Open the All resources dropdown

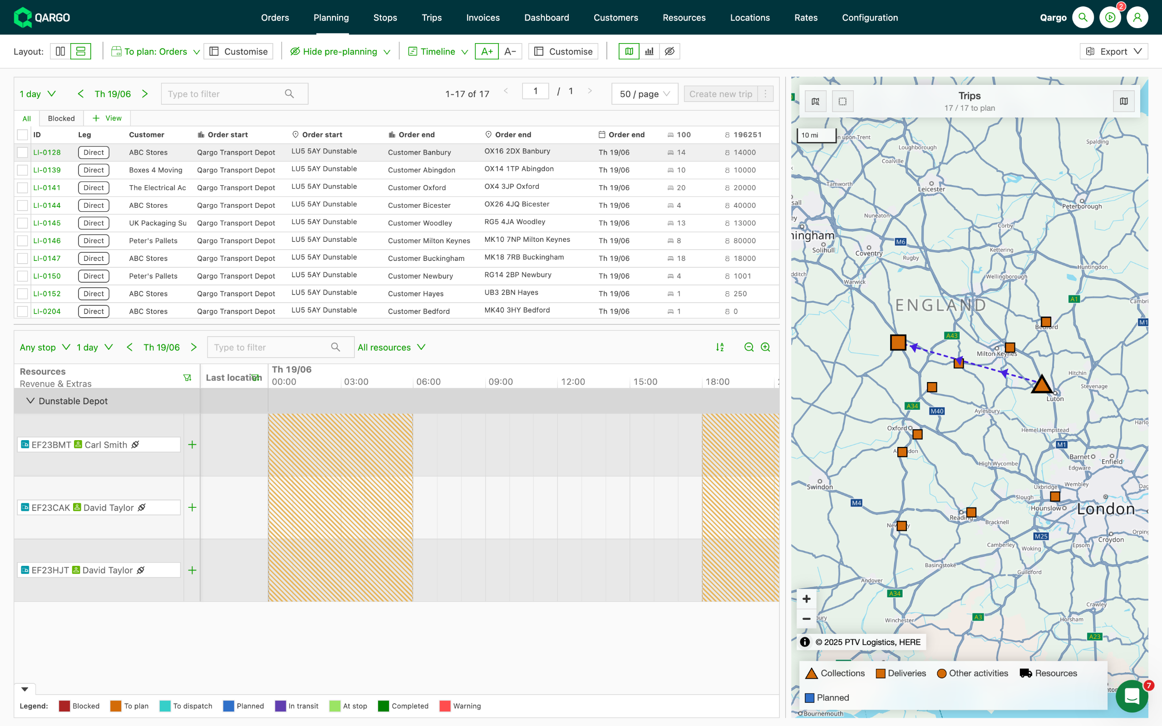tap(391, 347)
